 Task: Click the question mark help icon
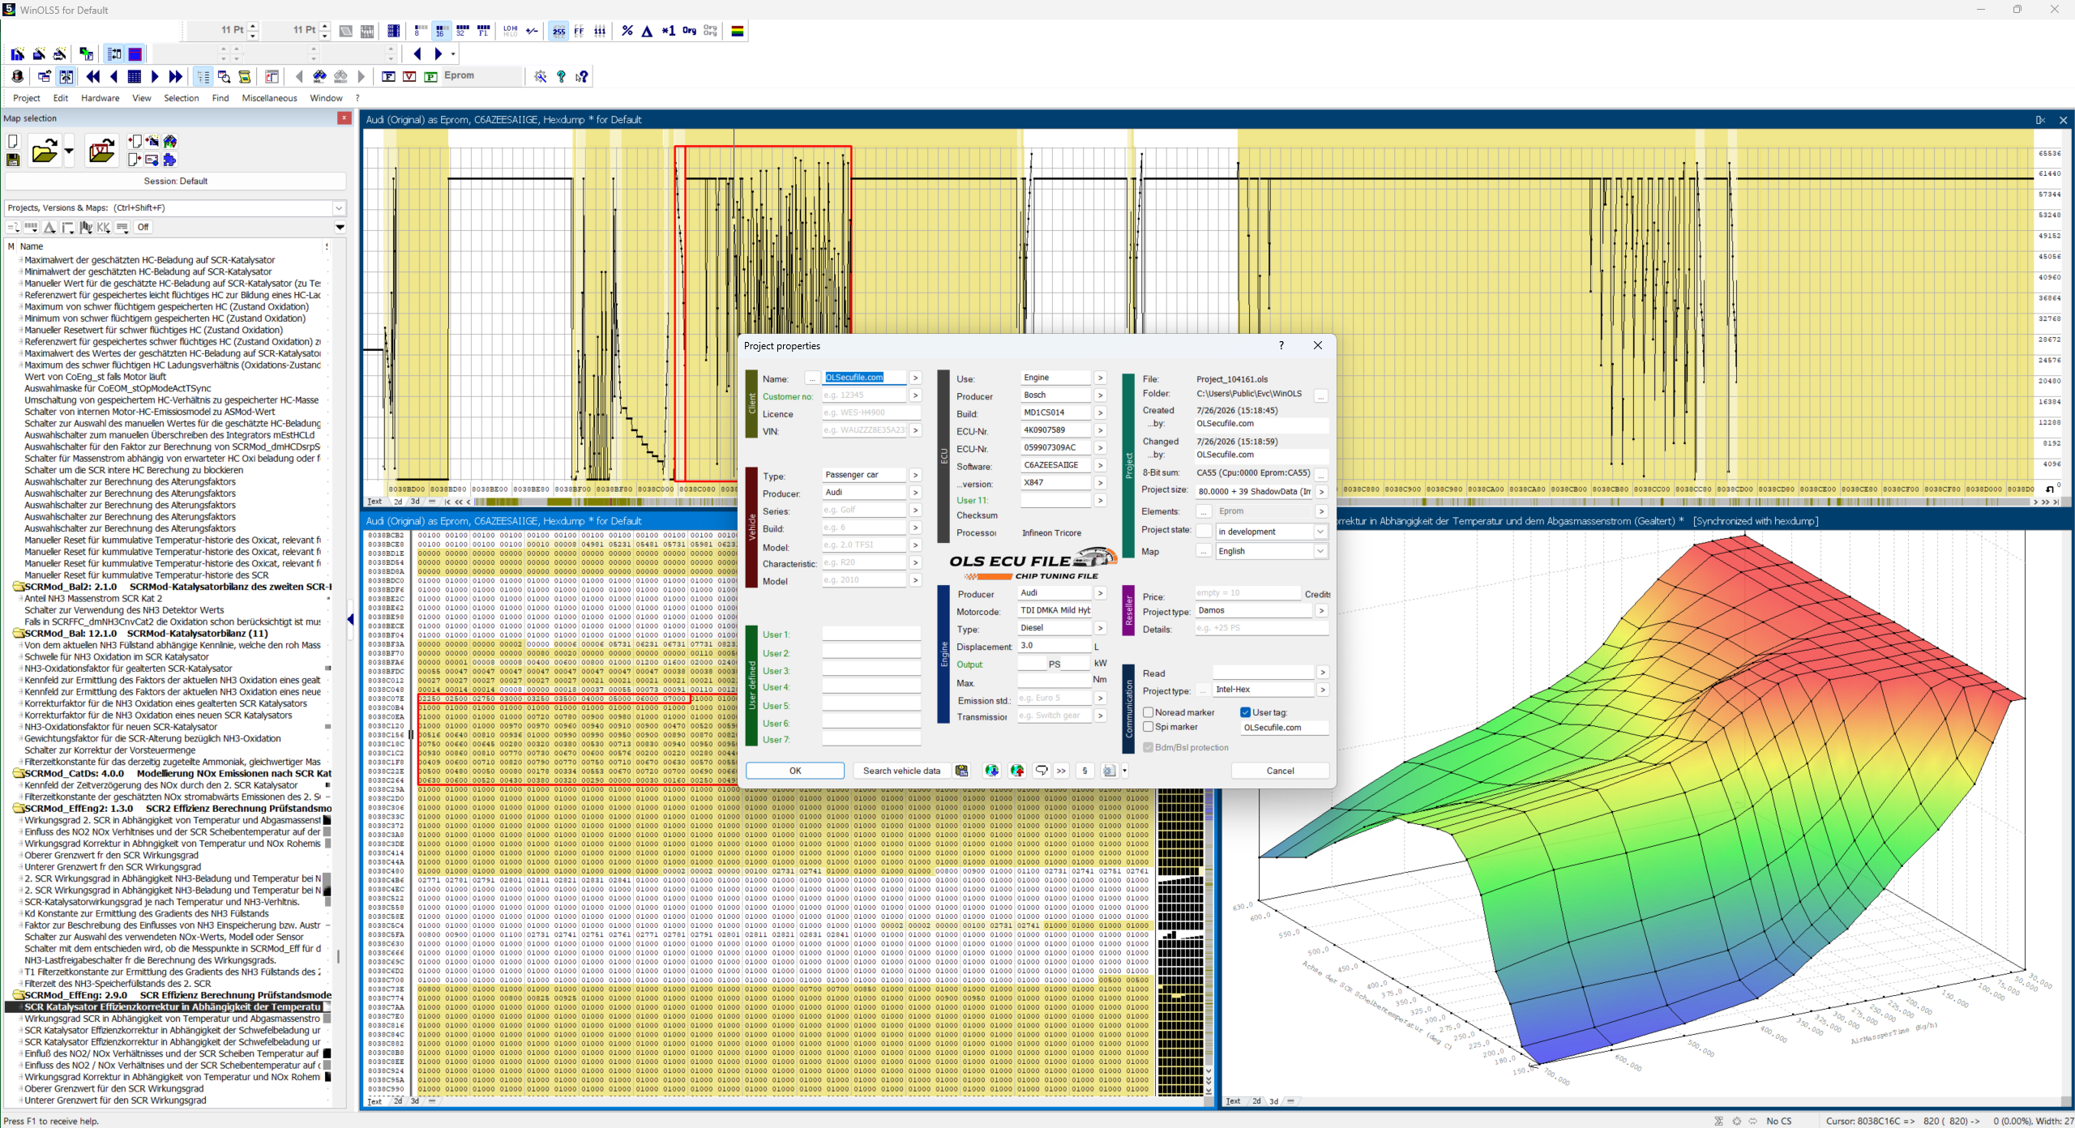pos(561,76)
